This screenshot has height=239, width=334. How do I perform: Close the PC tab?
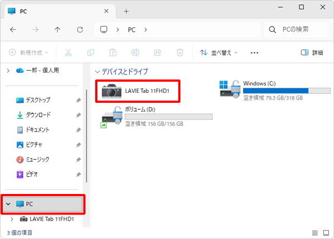pyautogui.click(x=106, y=11)
